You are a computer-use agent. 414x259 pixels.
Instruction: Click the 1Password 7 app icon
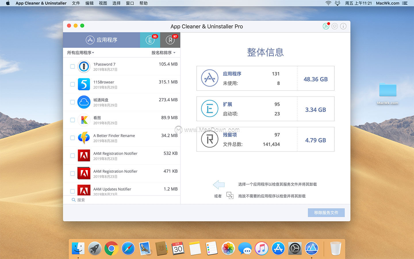pos(84,66)
